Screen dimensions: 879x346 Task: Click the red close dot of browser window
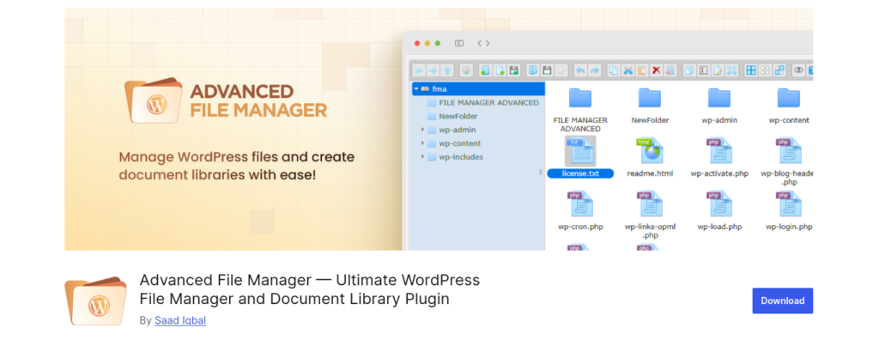[417, 43]
